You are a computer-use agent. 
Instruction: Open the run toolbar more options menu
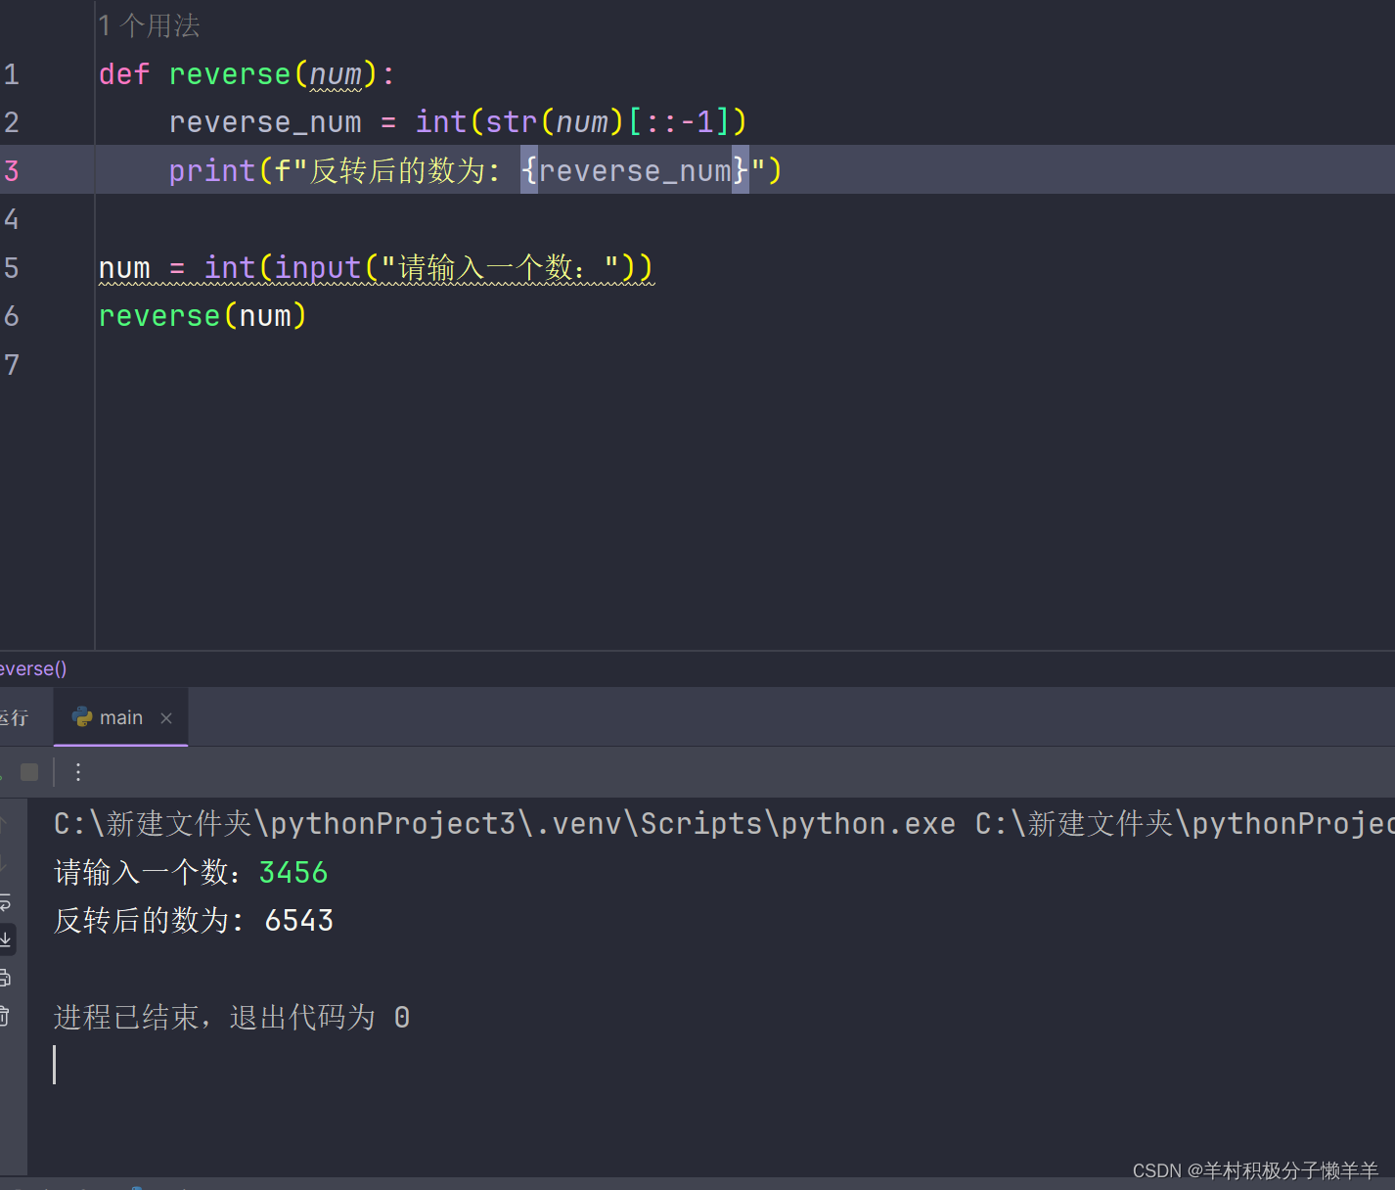pyautogui.click(x=78, y=772)
